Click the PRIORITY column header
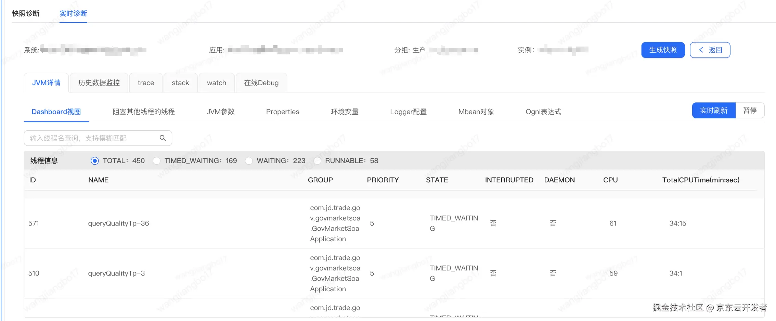The height and width of the screenshot is (321, 776). 383,180
